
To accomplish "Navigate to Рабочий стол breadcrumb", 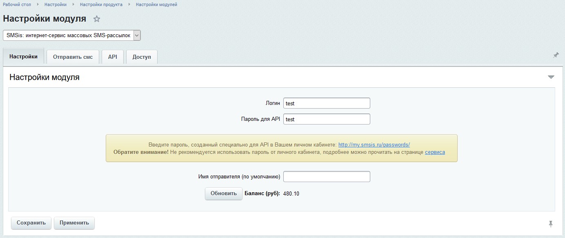I will (17, 4).
